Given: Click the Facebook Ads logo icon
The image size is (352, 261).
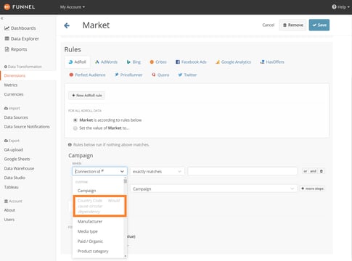Looking at the screenshot, I should (x=178, y=62).
